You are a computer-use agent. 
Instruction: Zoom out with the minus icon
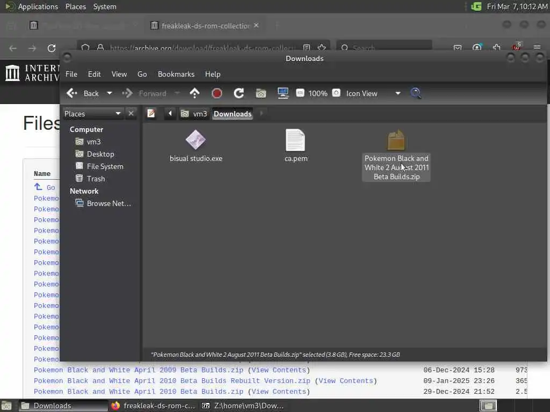click(300, 93)
